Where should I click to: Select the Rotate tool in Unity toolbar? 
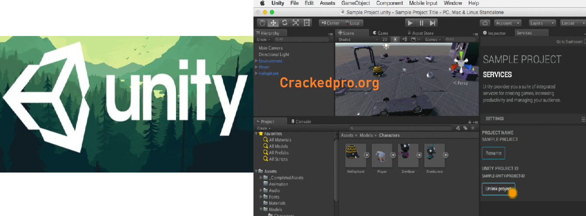point(285,23)
